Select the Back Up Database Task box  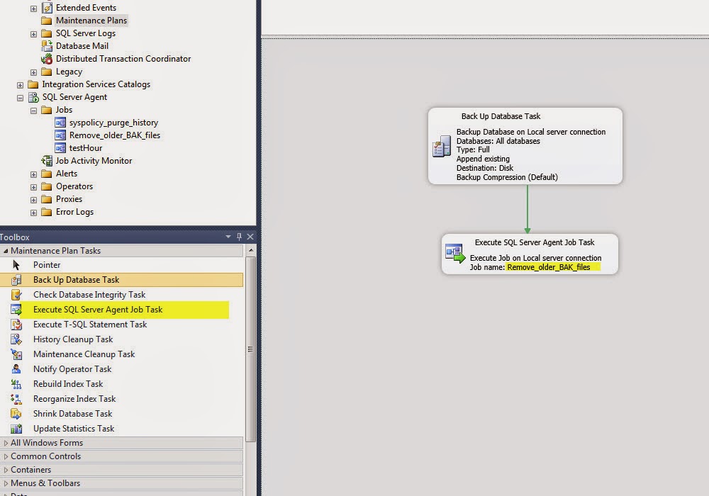[525, 145]
